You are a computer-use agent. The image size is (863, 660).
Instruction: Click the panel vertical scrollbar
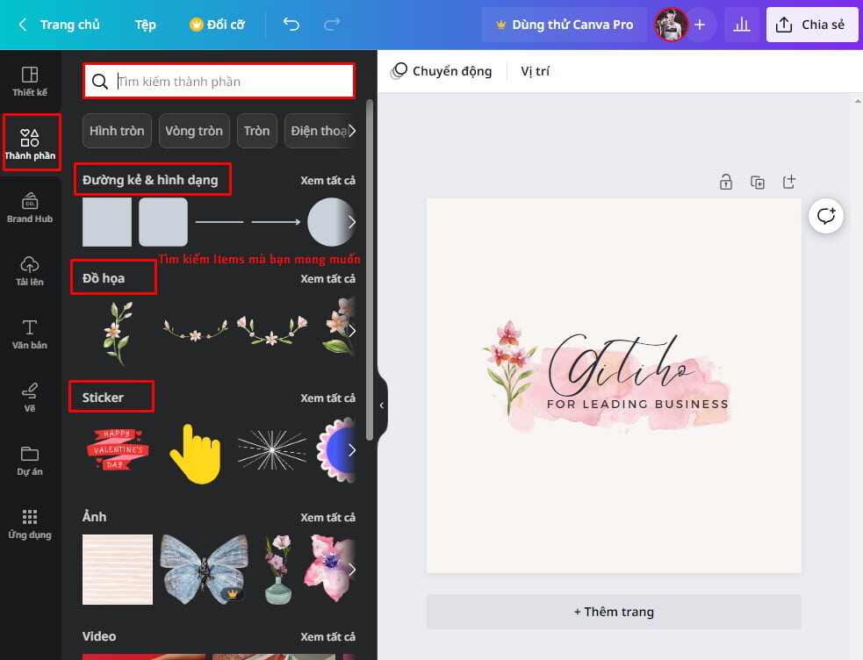tap(370, 269)
